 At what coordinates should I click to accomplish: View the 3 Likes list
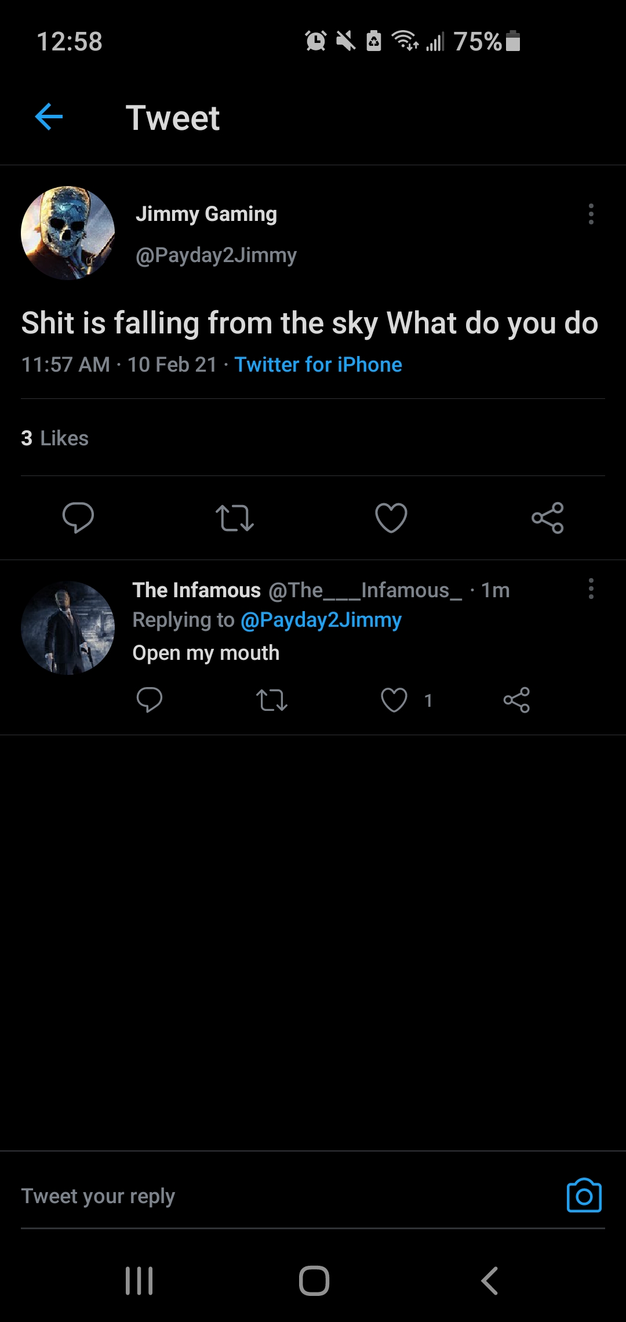55,438
